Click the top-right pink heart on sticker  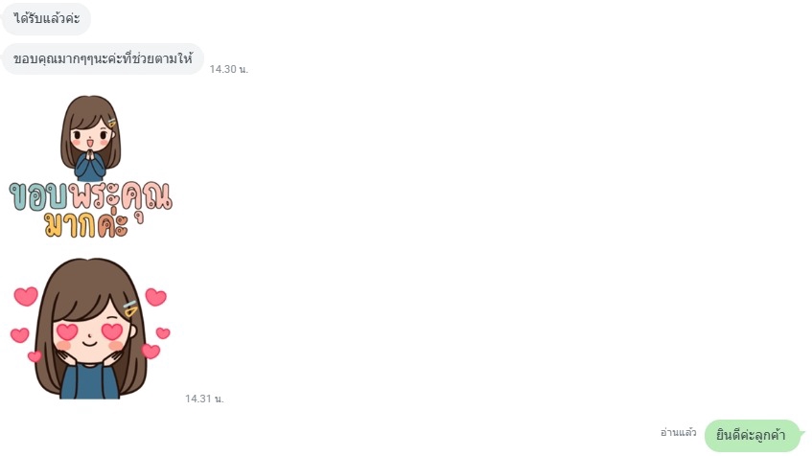point(156,297)
